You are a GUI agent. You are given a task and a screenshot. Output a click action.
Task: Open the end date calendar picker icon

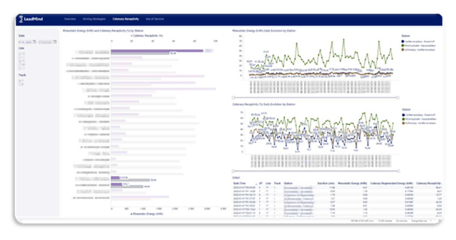pos(54,41)
